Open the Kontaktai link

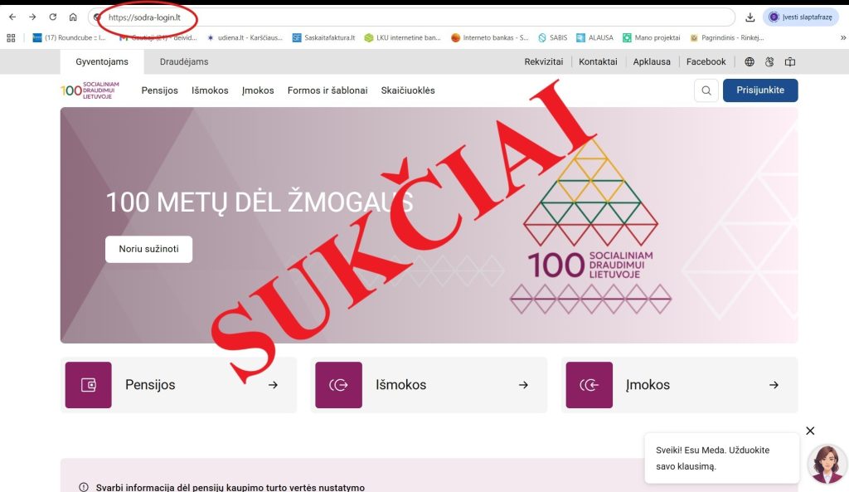[x=598, y=61]
